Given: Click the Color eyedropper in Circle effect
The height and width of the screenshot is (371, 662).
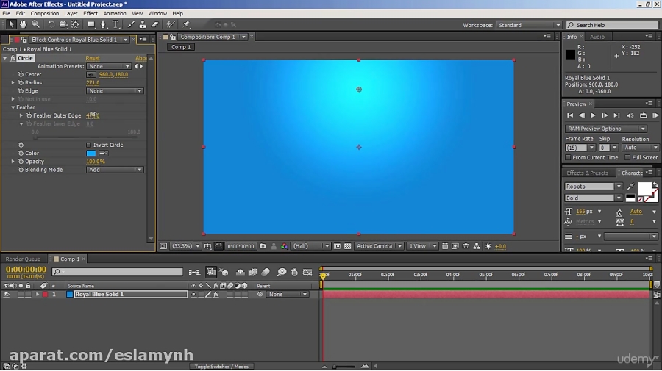Looking at the screenshot, I should coord(104,154).
